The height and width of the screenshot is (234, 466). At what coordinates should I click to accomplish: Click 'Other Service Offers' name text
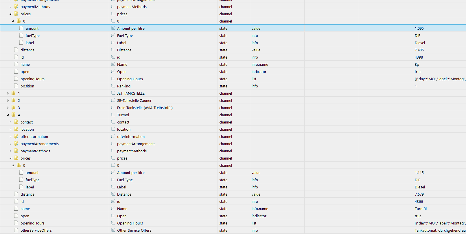coord(134,230)
